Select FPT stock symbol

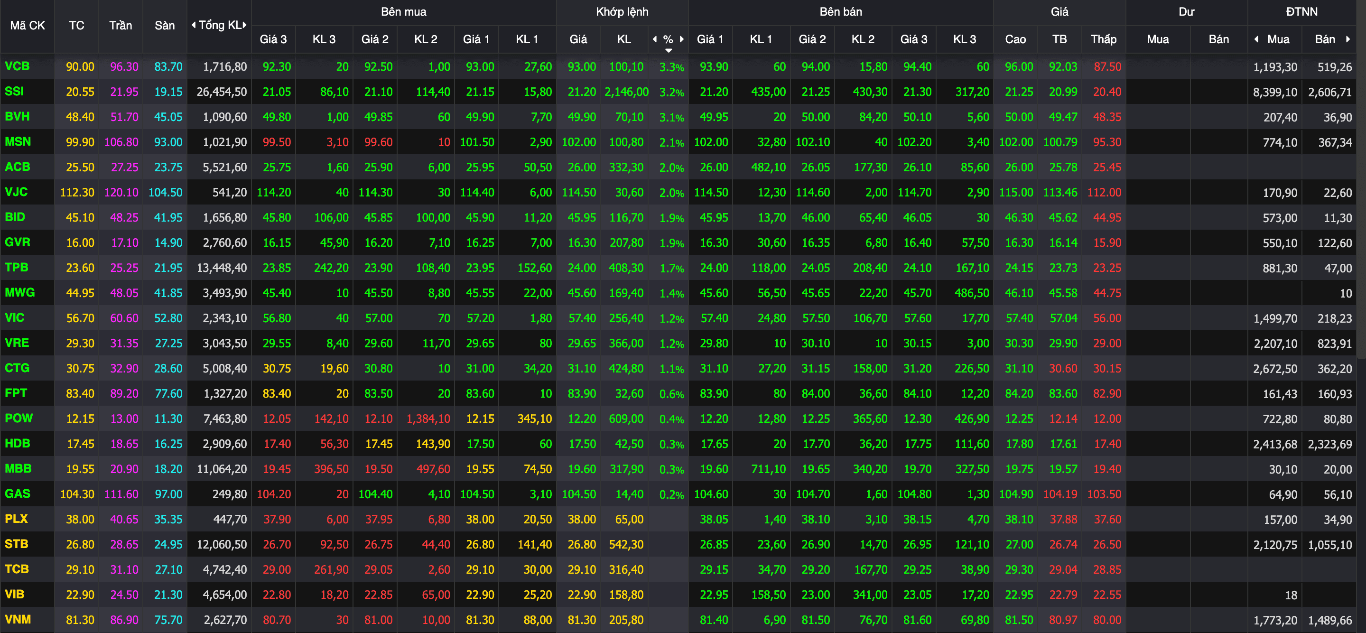[x=16, y=393]
